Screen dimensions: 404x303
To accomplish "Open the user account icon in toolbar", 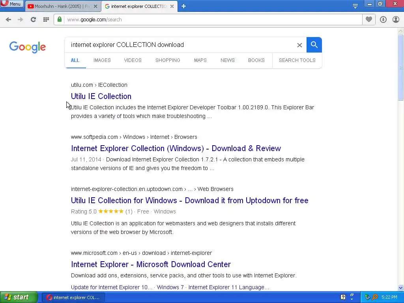I will (x=396, y=19).
